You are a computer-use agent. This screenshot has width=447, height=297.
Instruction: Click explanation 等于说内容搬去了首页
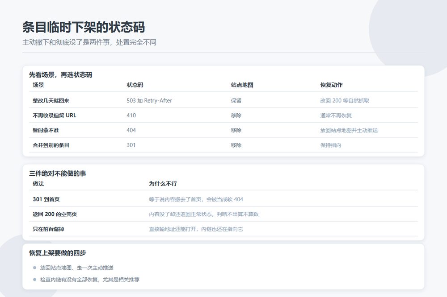(x=175, y=199)
